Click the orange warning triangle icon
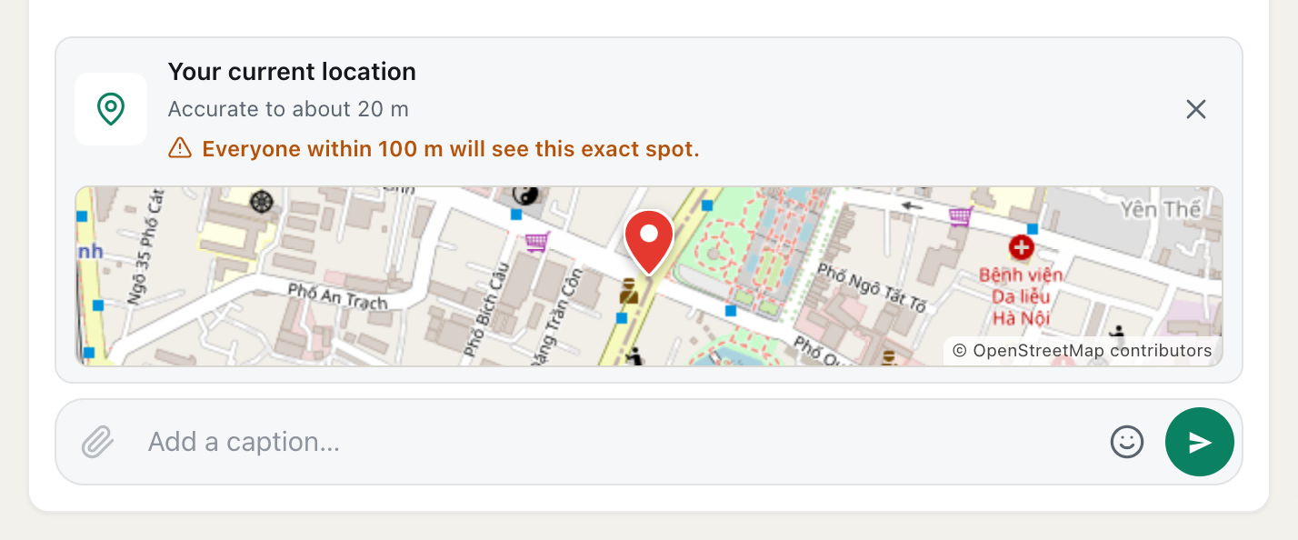This screenshot has height=540, width=1298. [180, 148]
